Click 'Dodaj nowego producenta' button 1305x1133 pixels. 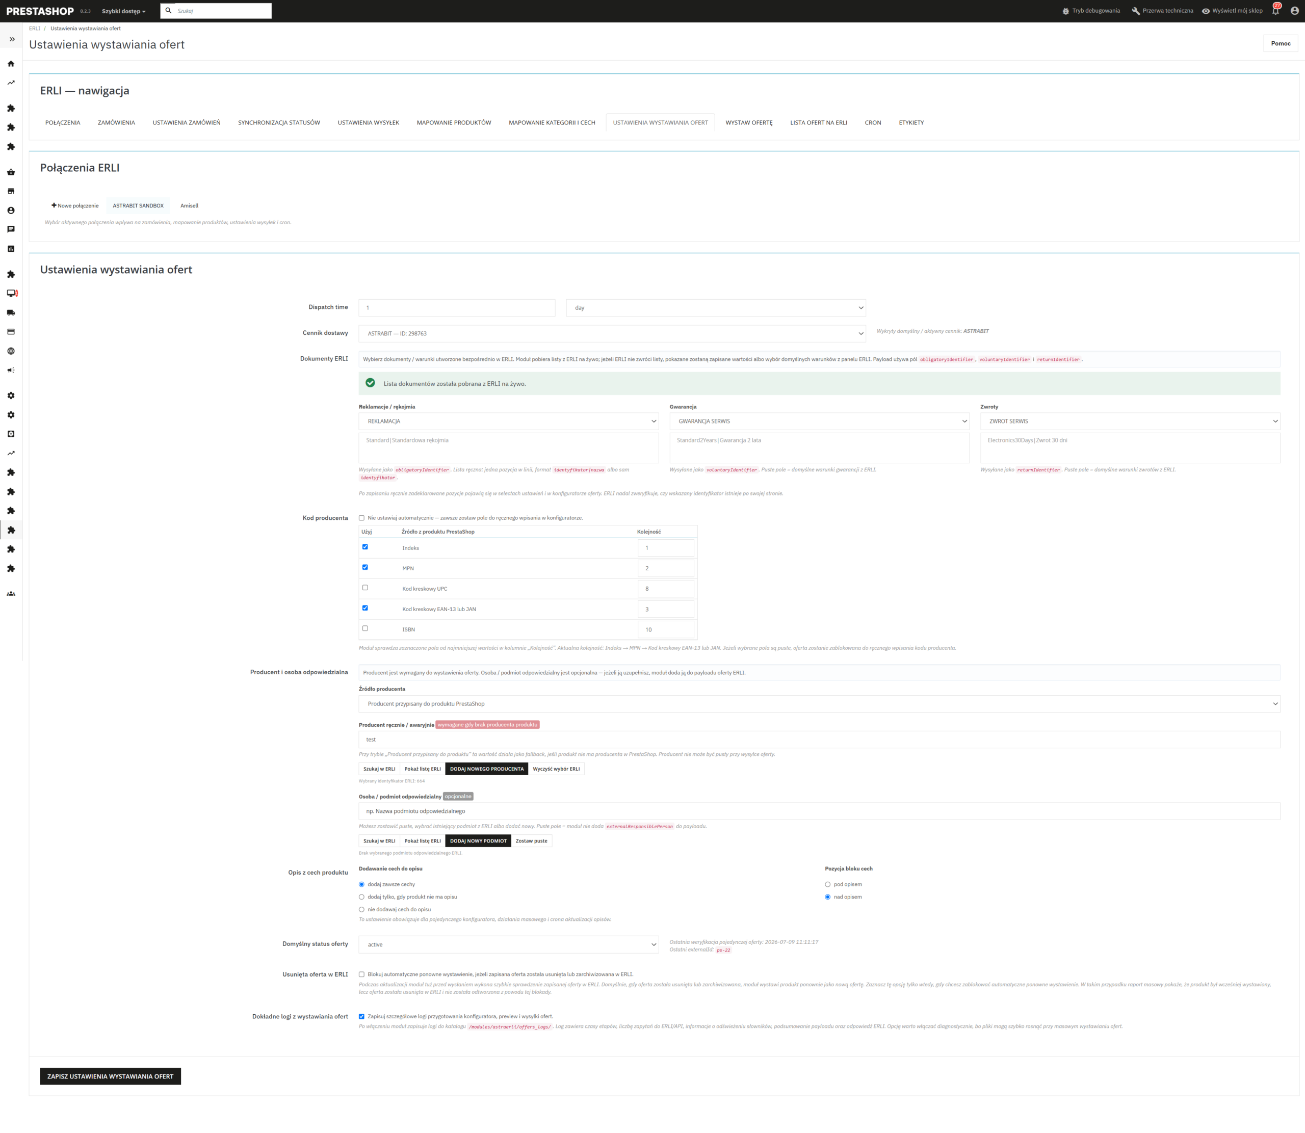point(486,769)
